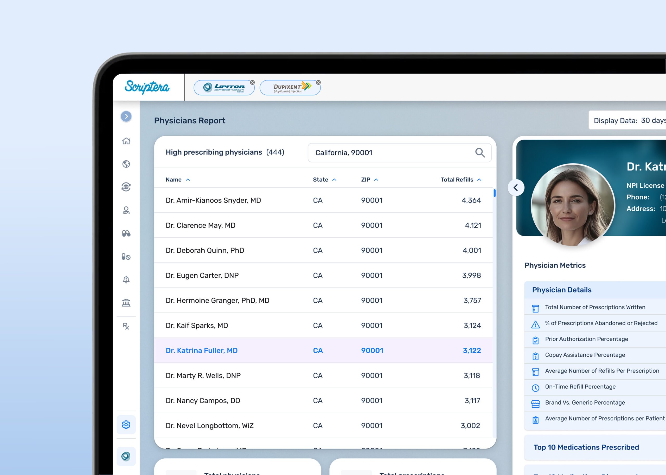The width and height of the screenshot is (666, 475).
Task: Open the Display Data 30 days dropdown
Action: (x=629, y=121)
